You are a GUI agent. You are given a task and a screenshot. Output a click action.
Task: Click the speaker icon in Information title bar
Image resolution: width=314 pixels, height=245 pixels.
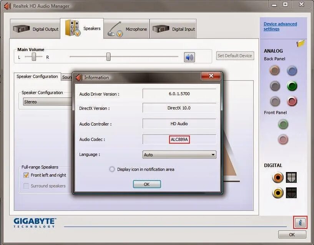point(79,78)
